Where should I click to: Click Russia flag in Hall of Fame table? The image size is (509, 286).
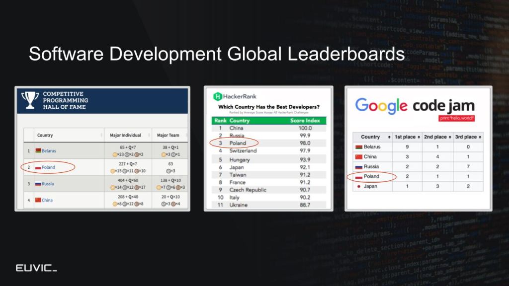38,184
